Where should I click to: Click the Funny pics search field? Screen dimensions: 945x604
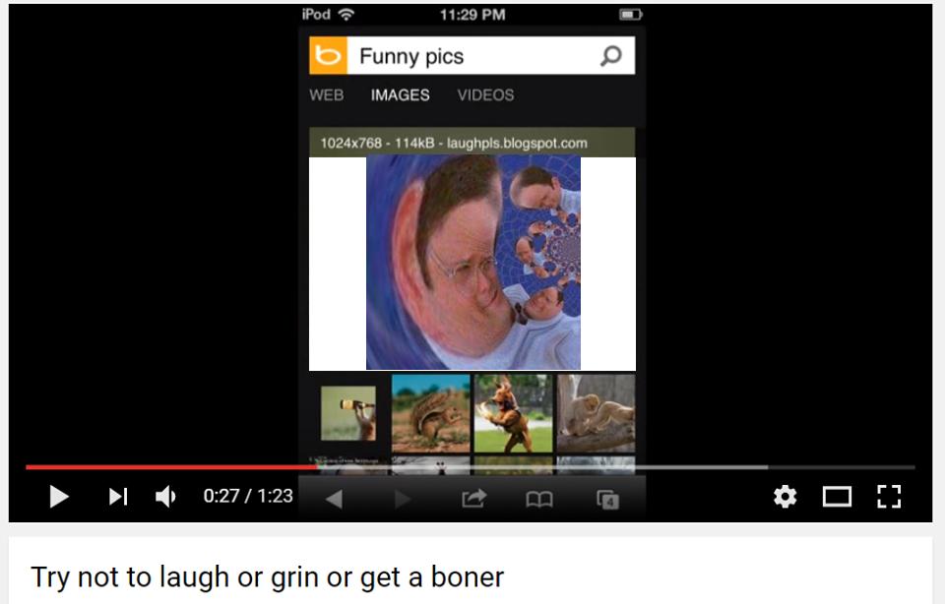click(472, 55)
